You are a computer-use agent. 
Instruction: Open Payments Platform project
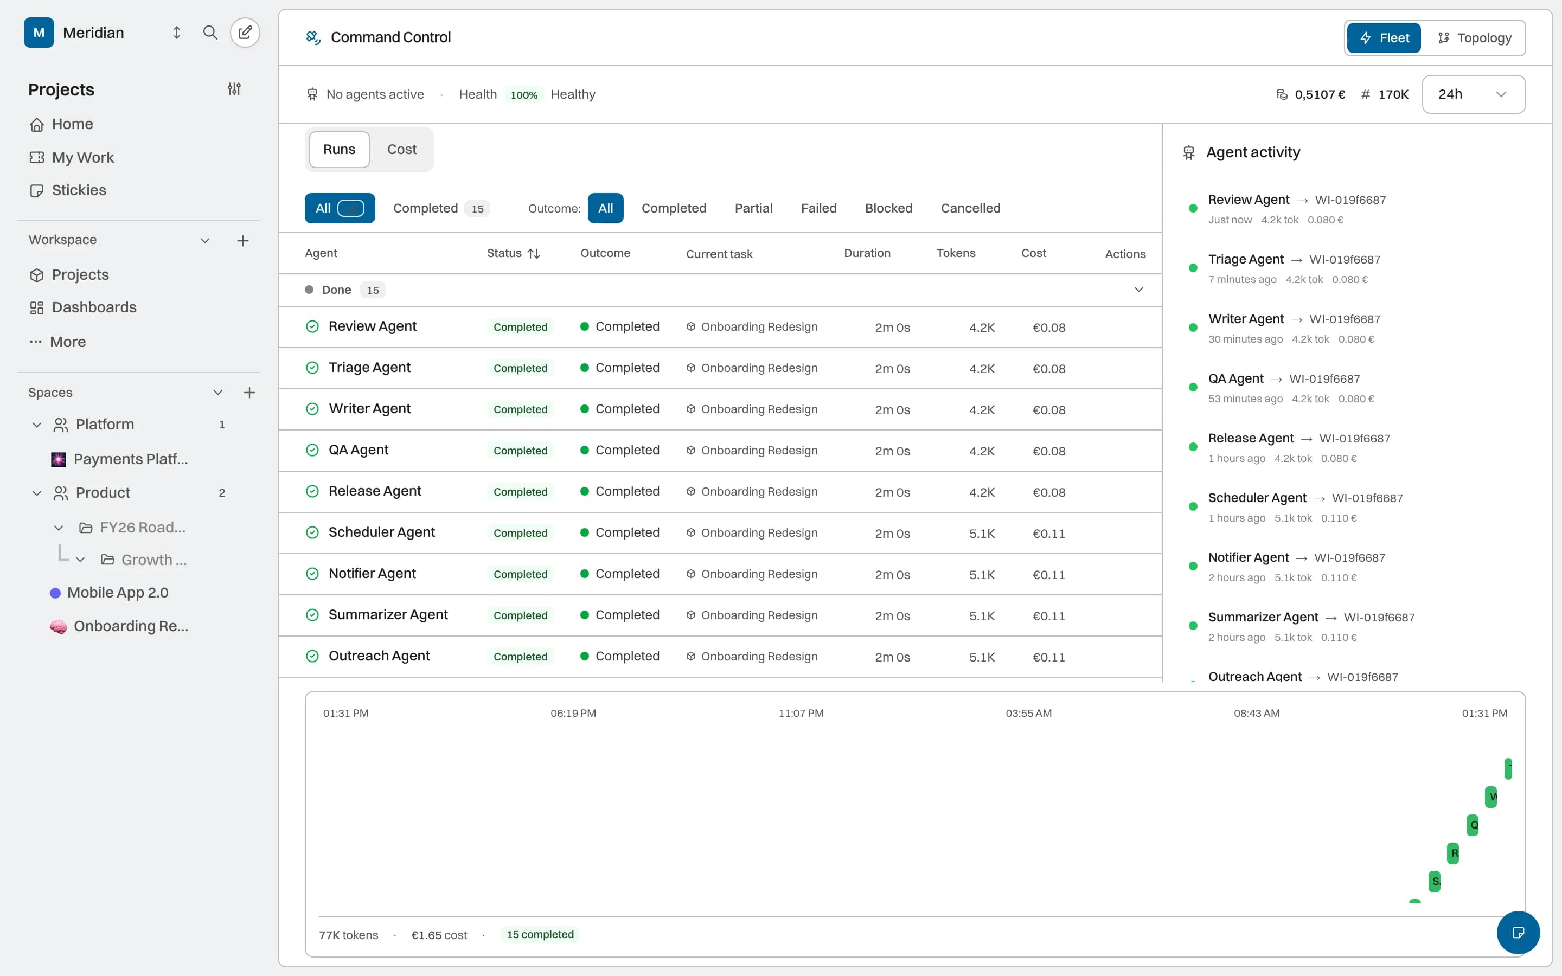[x=119, y=459]
